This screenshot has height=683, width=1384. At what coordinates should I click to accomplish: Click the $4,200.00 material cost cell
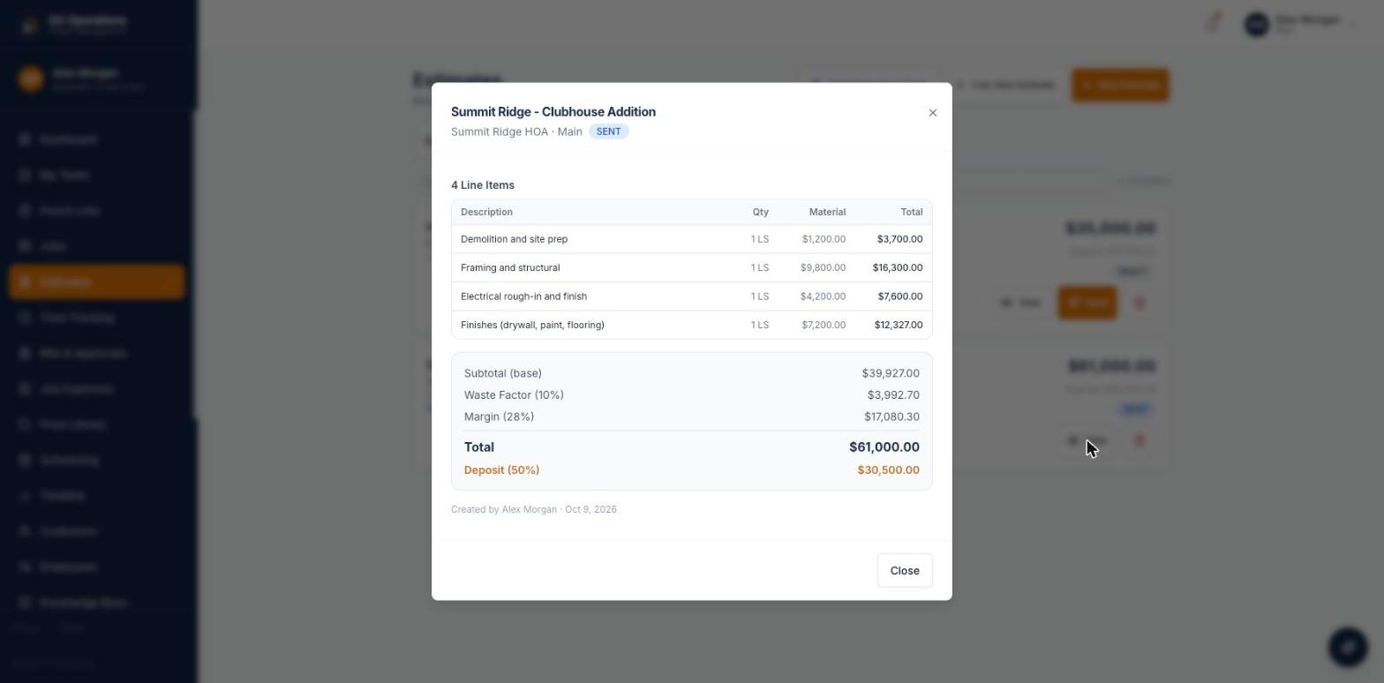(823, 296)
